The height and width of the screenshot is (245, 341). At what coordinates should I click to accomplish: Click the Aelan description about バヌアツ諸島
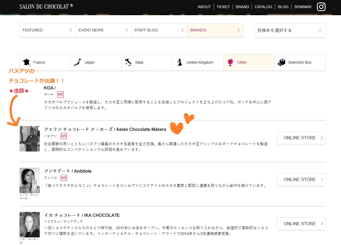(x=156, y=147)
